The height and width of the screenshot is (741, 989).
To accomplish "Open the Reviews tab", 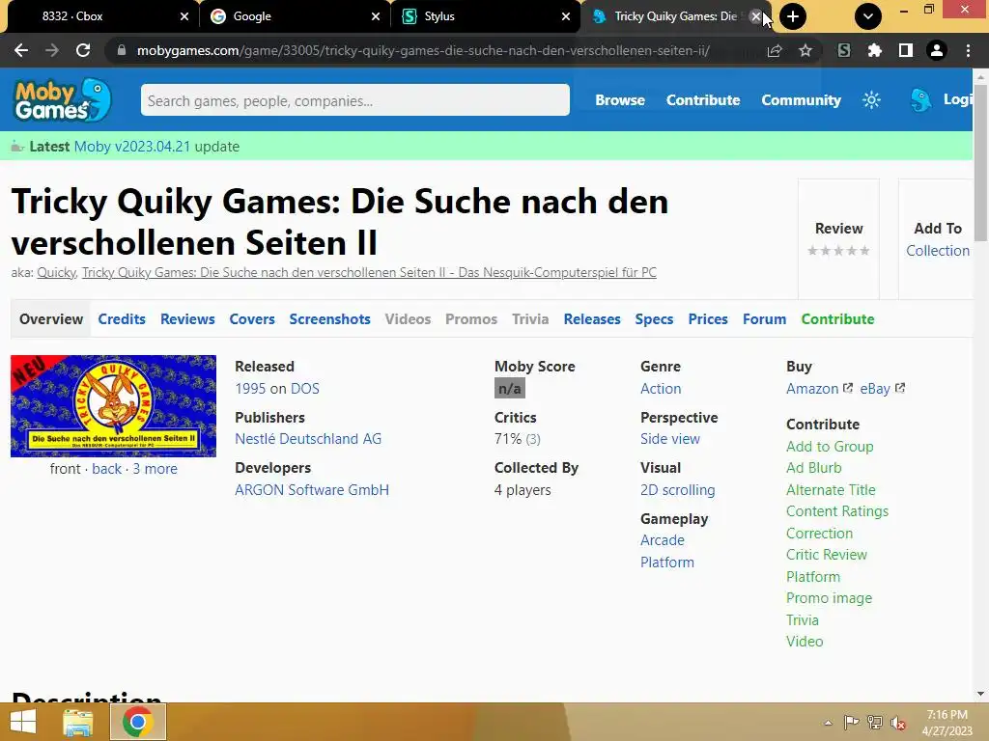I will coord(187,318).
